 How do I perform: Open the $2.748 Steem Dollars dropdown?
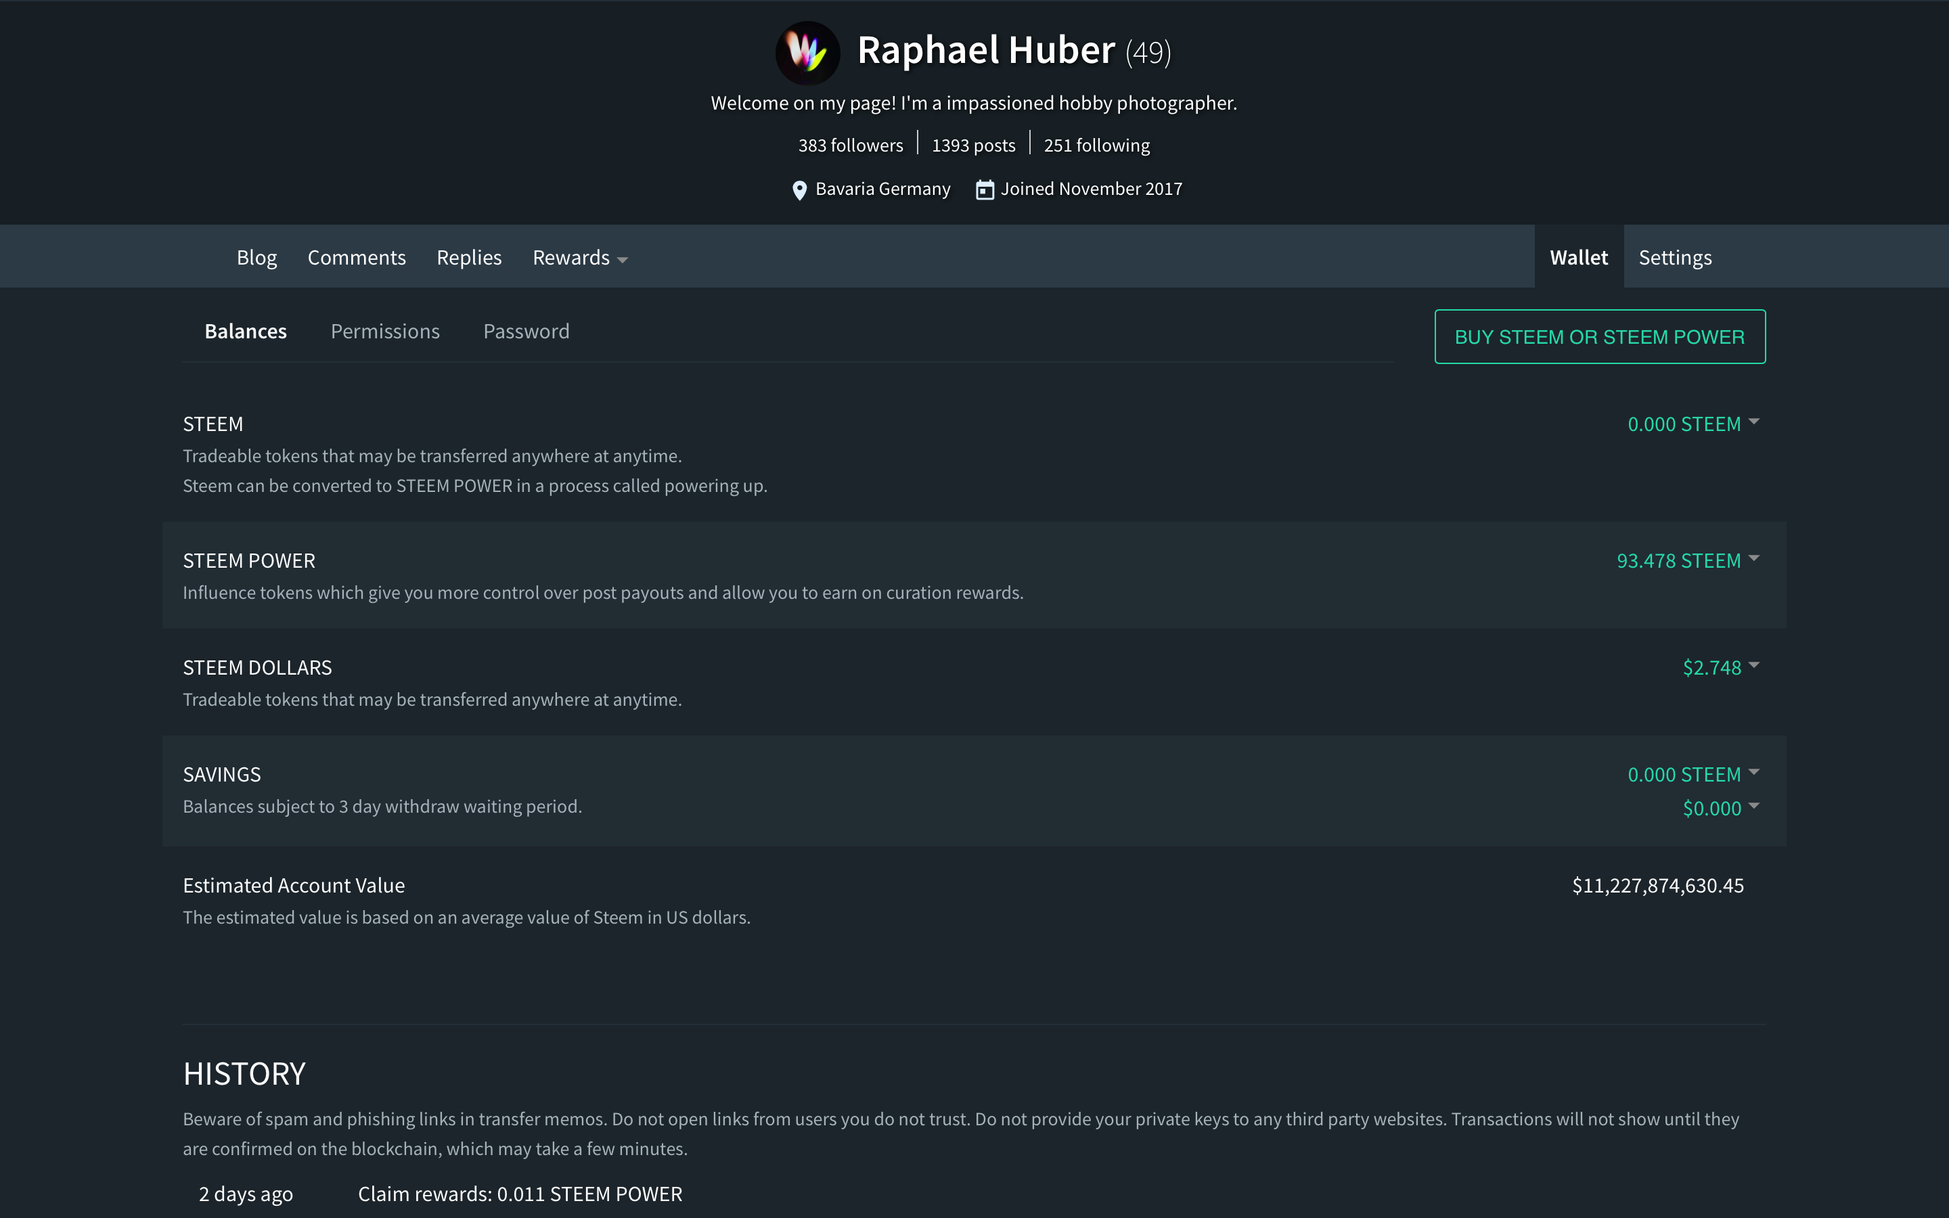coord(1720,668)
